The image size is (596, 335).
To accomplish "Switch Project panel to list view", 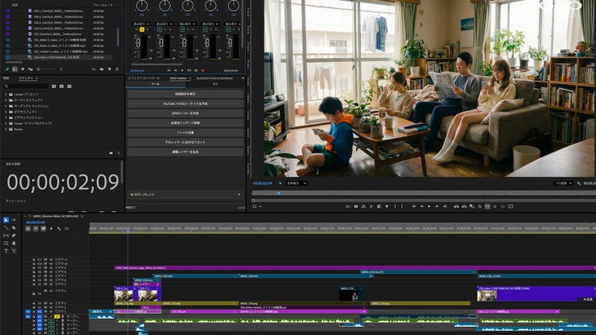I will (x=14, y=69).
